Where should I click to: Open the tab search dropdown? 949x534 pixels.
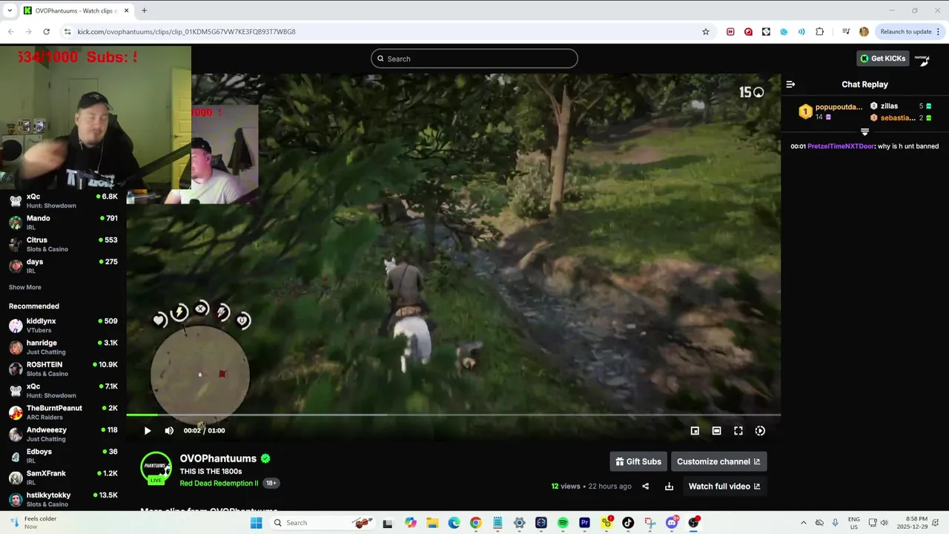tap(10, 10)
